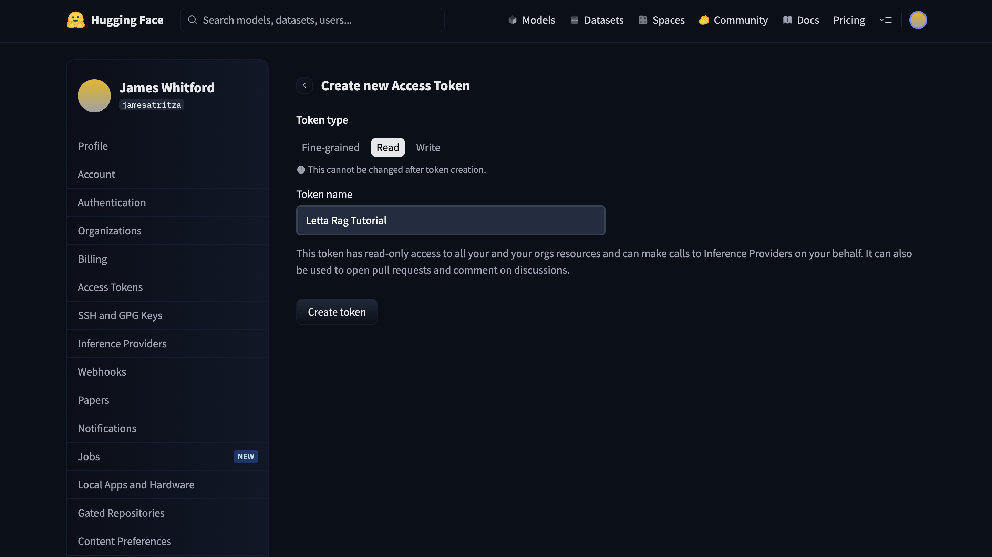Viewport: 992px width, 557px height.
Task: Open Access Tokens in the sidebar
Action: tap(110, 287)
